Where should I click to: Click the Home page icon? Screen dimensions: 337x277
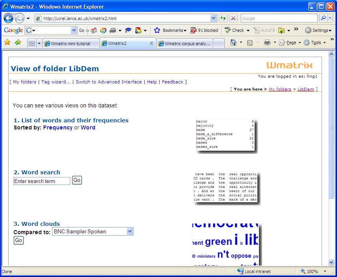coord(233,42)
